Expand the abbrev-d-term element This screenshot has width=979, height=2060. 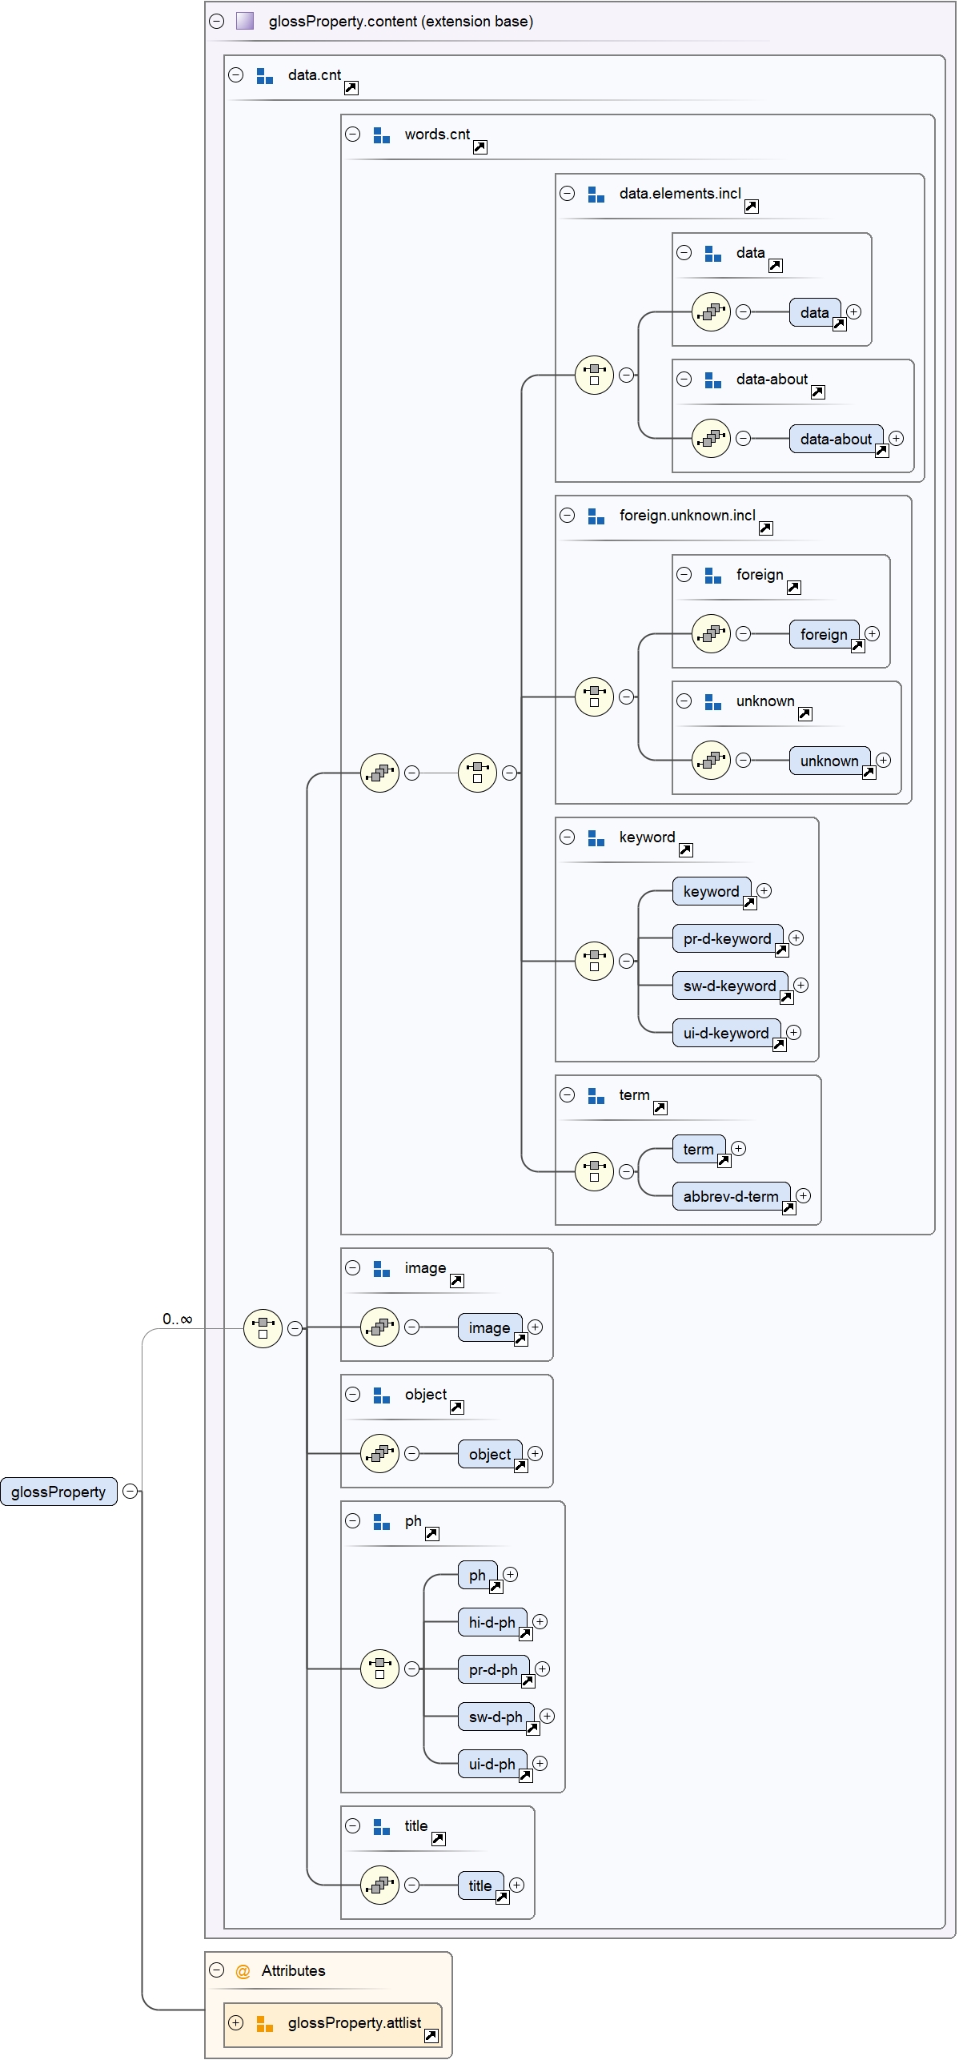[x=804, y=1195]
